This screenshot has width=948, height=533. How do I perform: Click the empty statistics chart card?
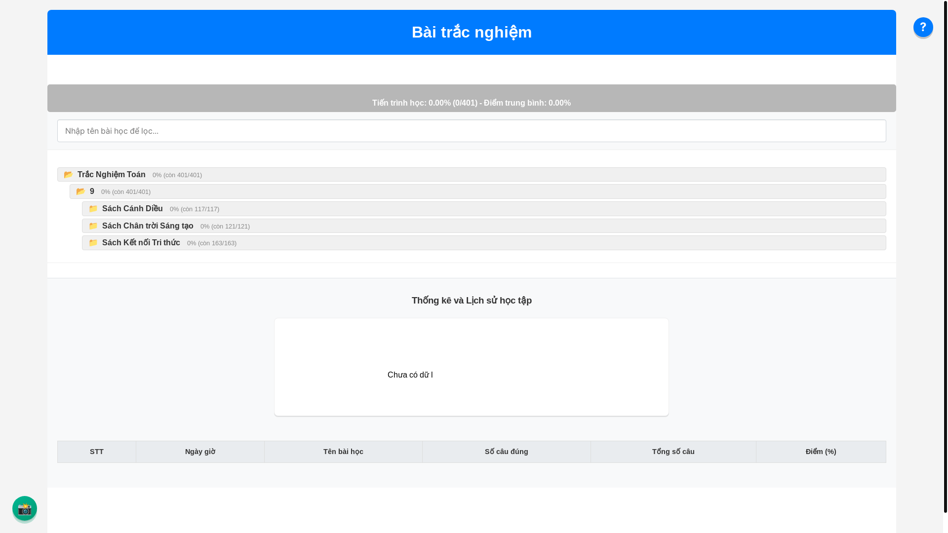point(472,367)
